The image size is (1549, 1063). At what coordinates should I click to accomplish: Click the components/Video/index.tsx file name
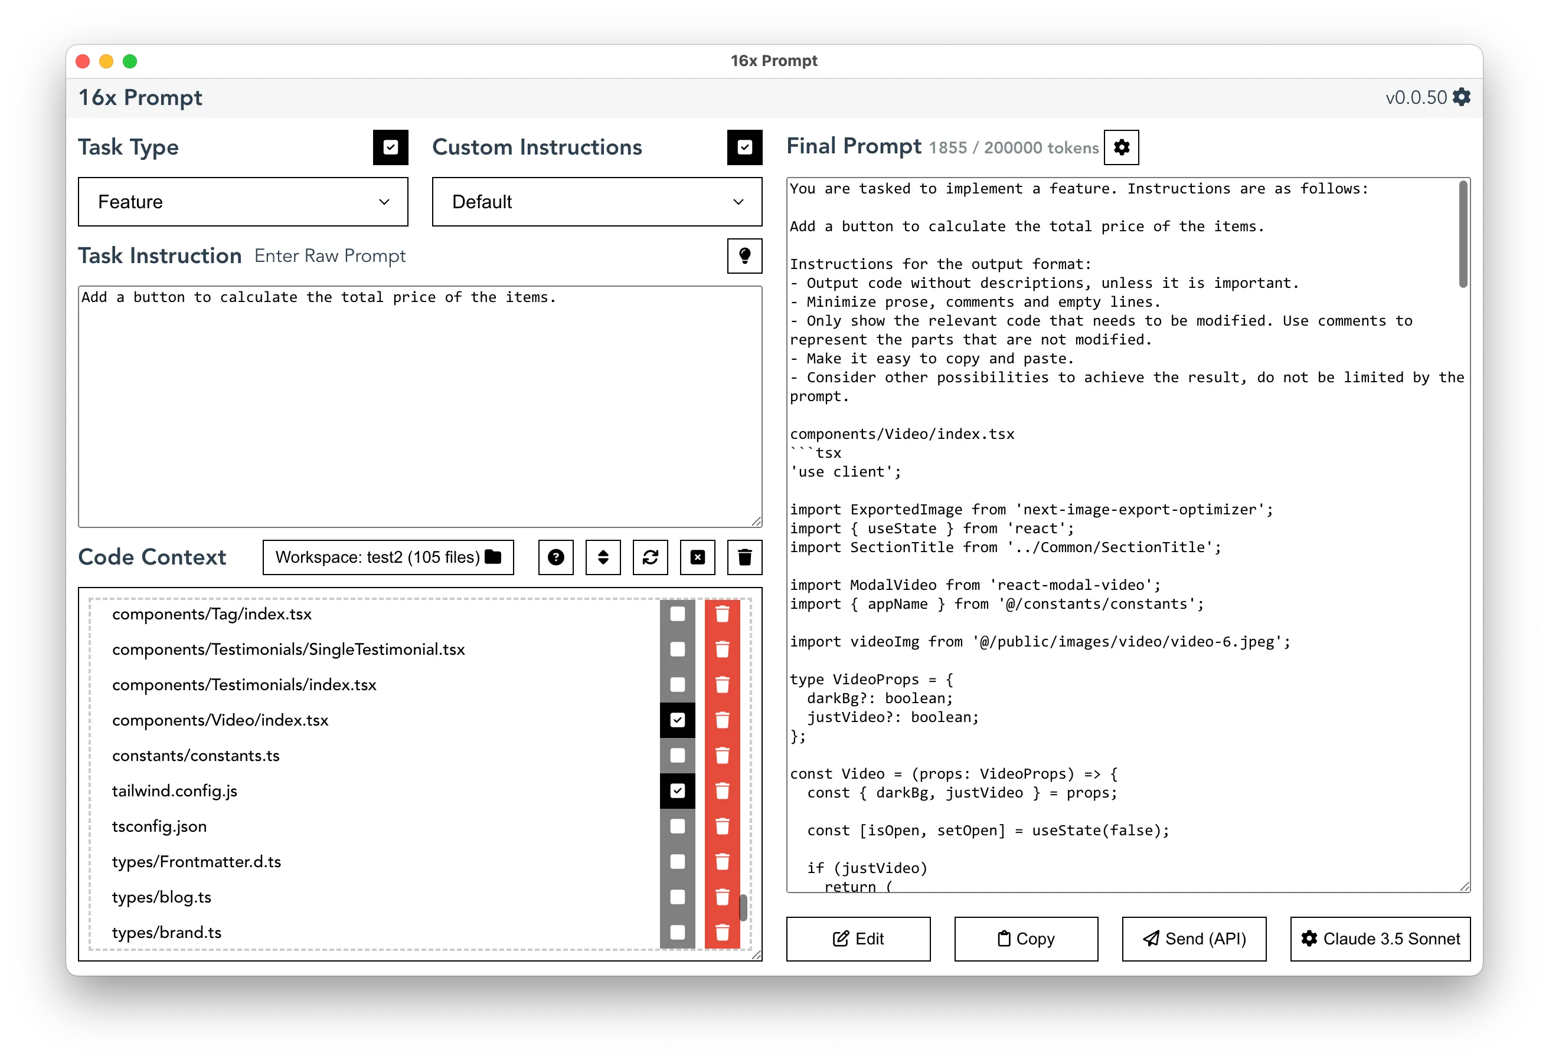[220, 720]
